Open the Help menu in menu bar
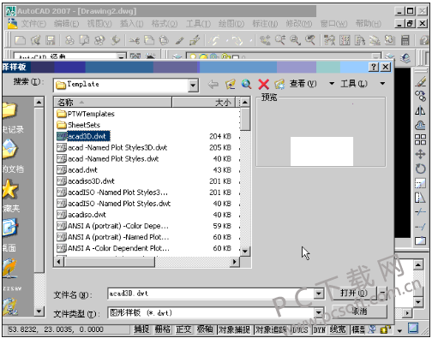The image size is (432, 338). point(369,24)
